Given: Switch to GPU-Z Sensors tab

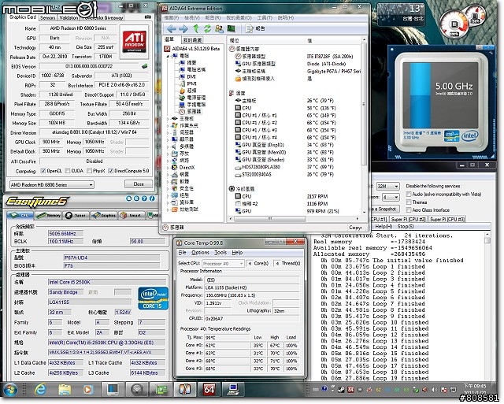Looking at the screenshot, I should (47, 18).
